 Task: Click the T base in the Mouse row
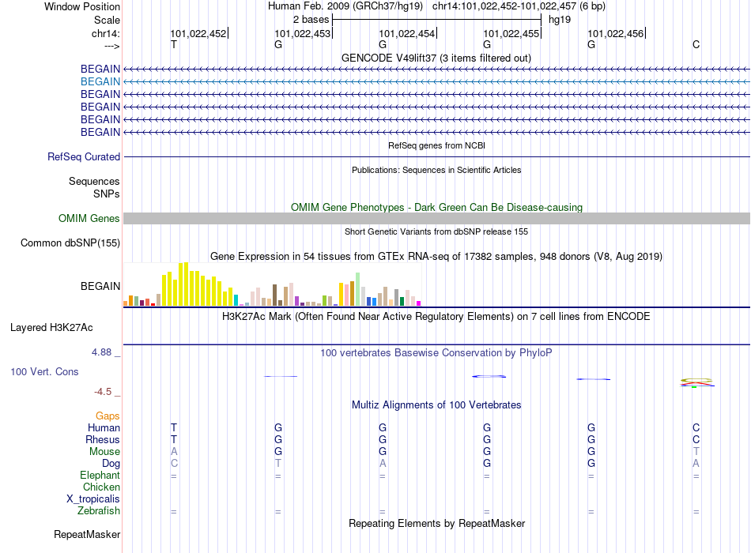coord(696,452)
